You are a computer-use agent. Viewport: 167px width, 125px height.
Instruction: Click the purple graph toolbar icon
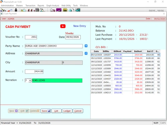[x=59, y=10]
